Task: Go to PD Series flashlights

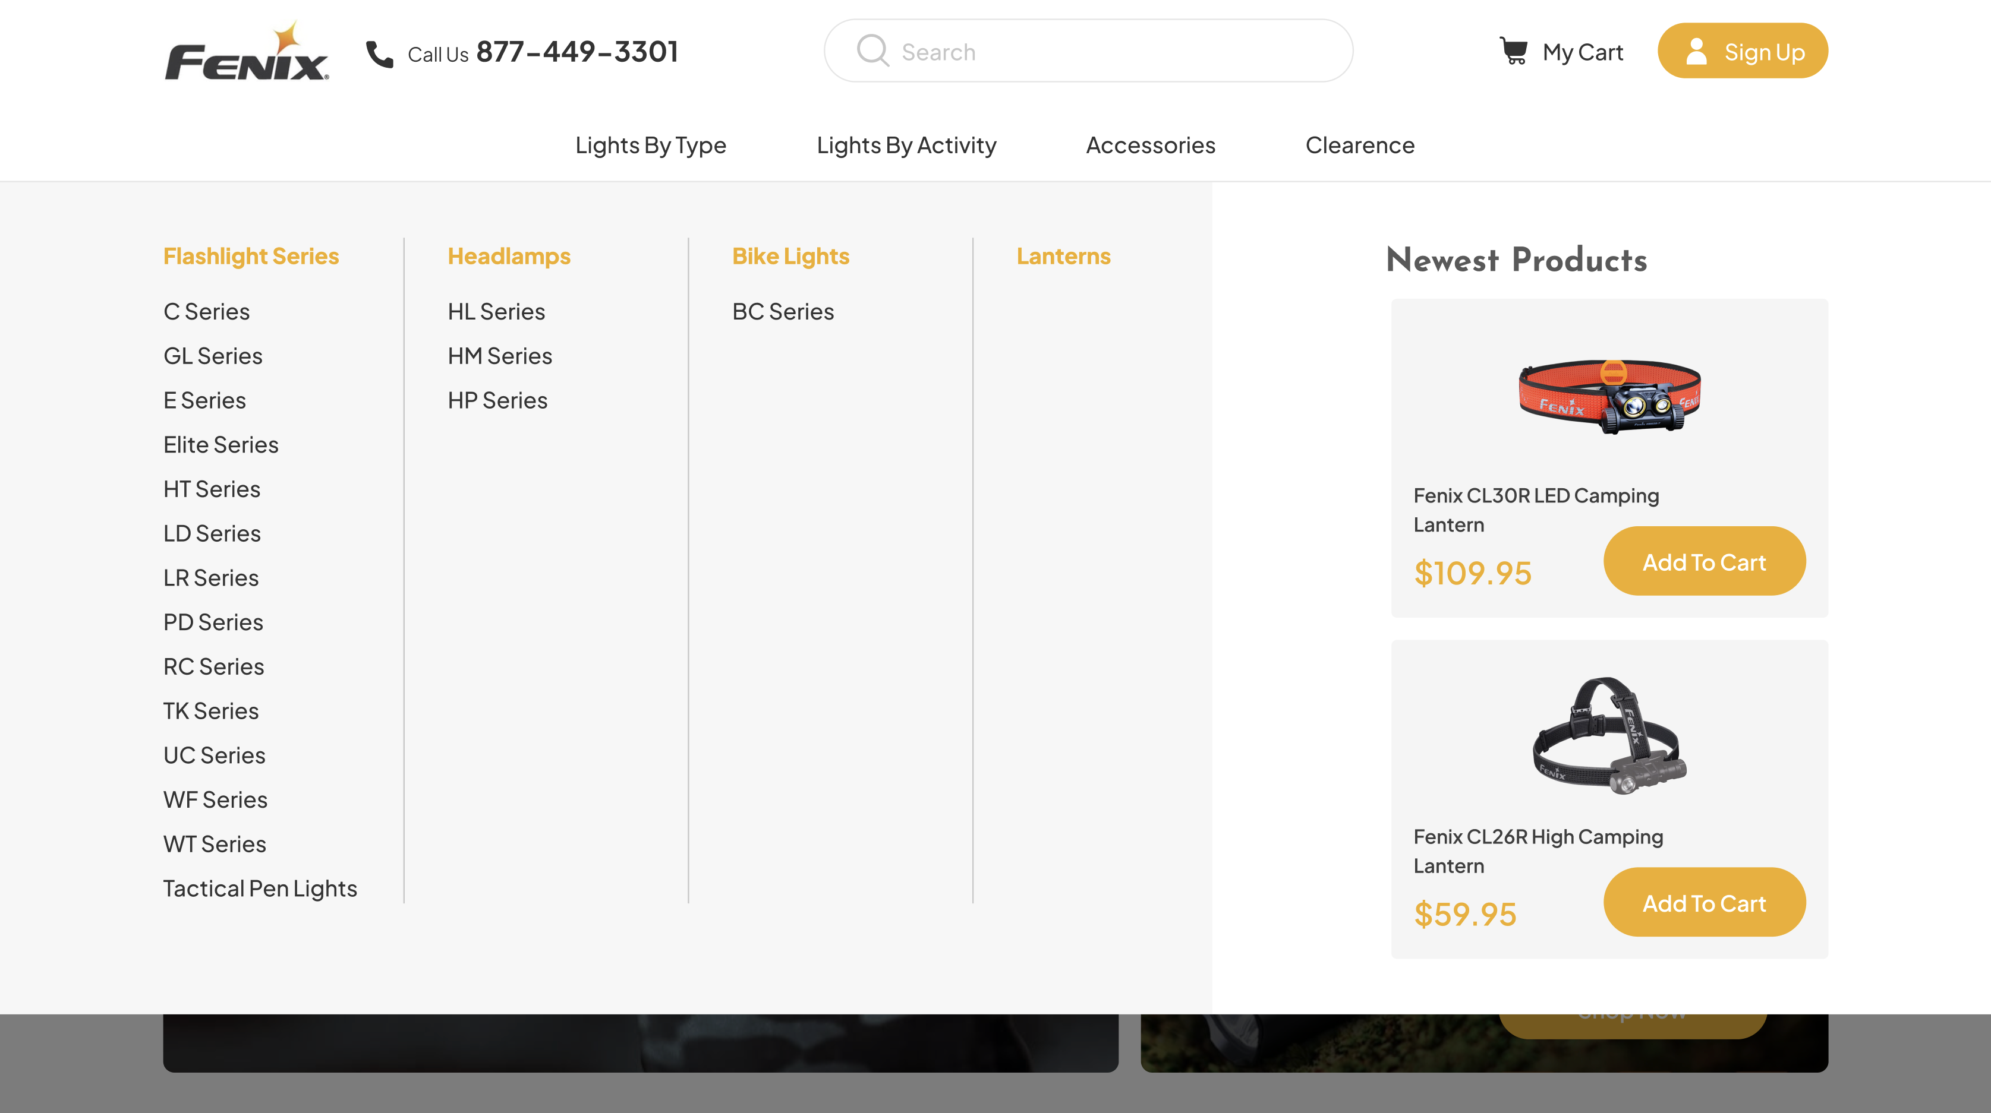Action: pyautogui.click(x=213, y=622)
